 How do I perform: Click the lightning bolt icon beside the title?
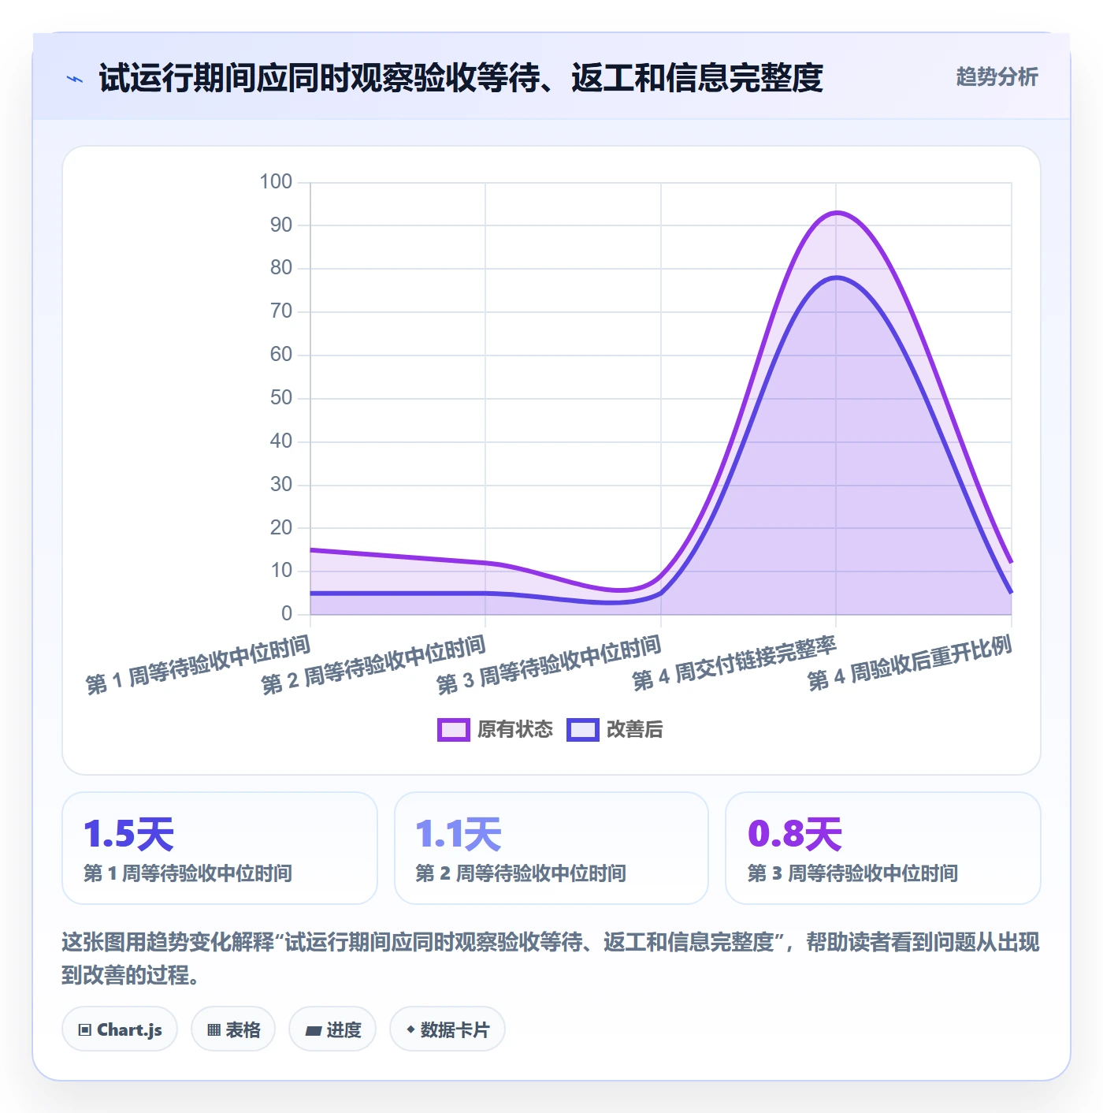coord(75,79)
